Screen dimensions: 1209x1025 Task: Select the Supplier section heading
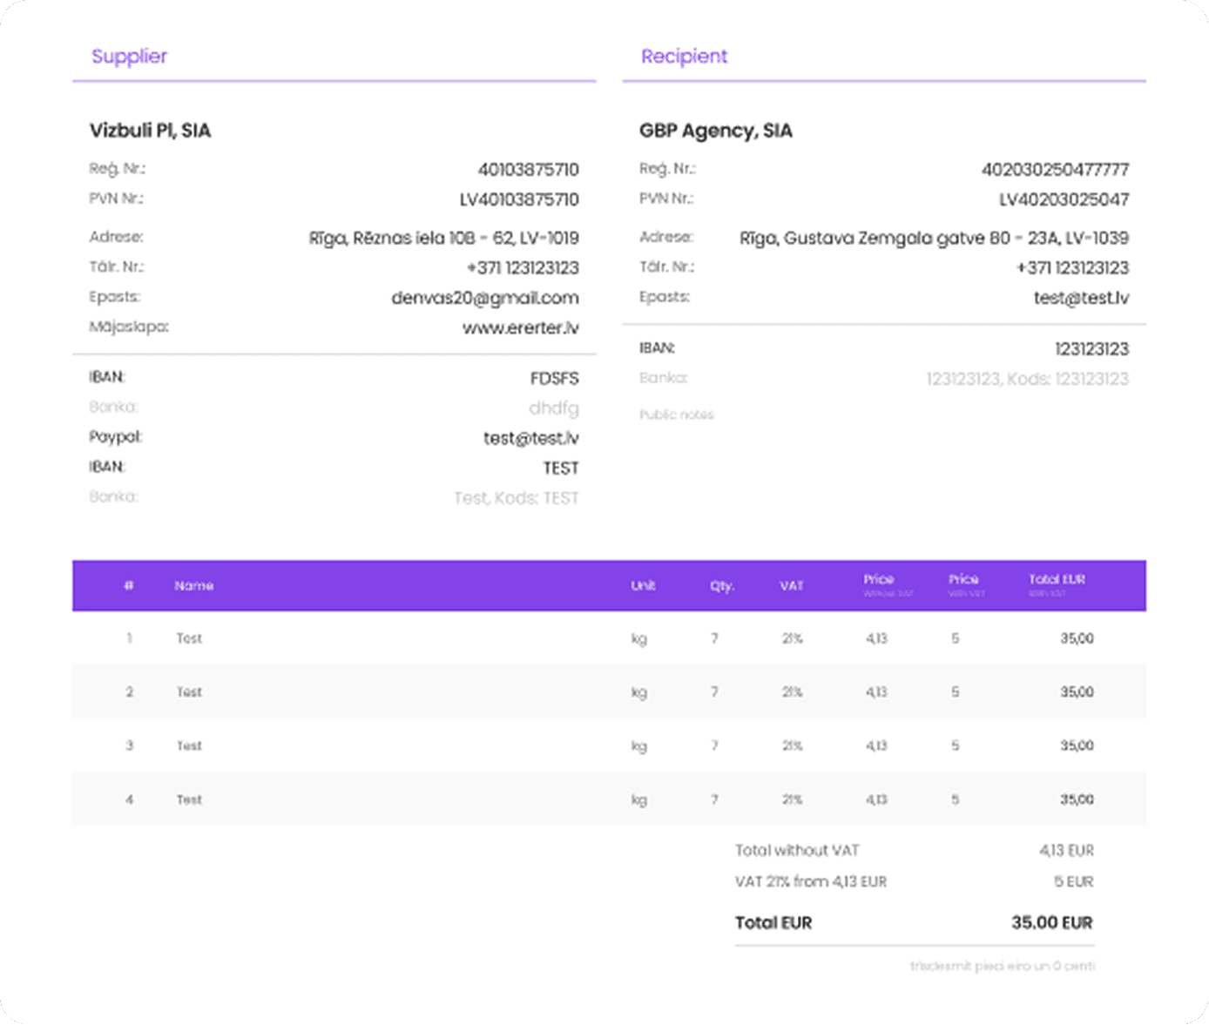pyautogui.click(x=129, y=57)
